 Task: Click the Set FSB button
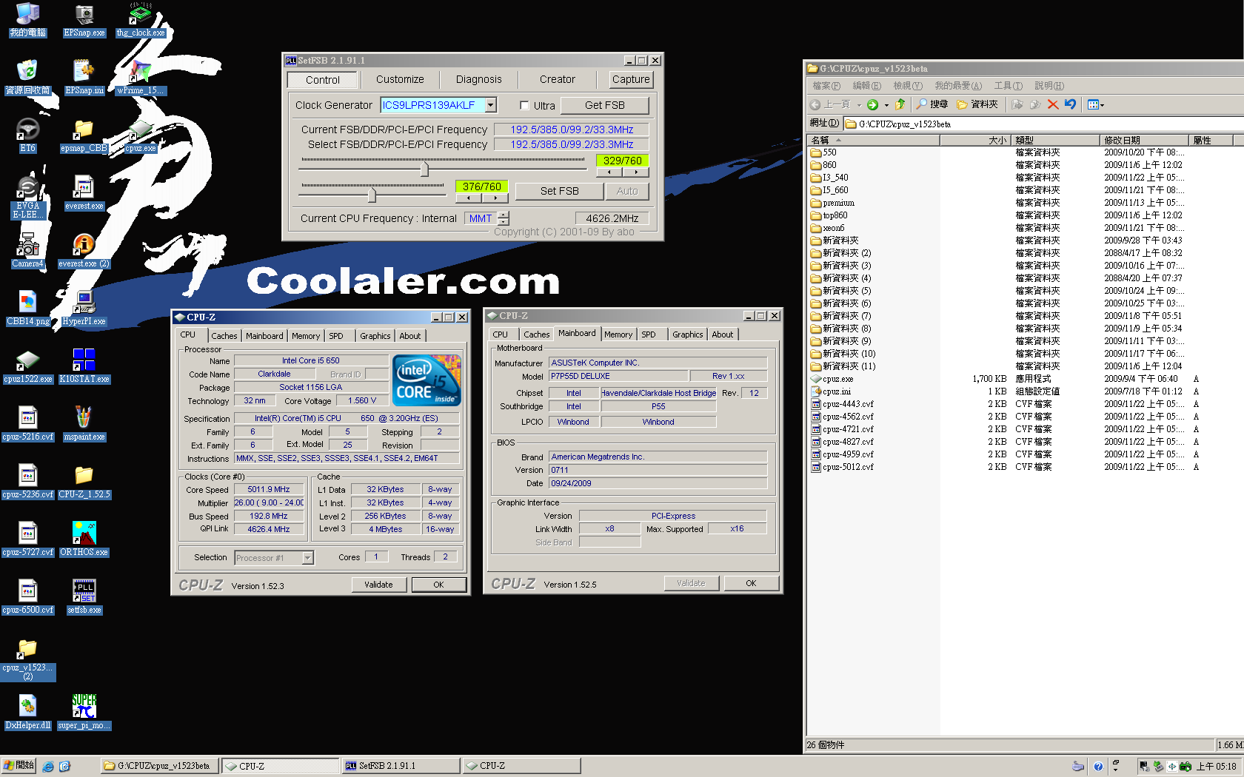559,191
